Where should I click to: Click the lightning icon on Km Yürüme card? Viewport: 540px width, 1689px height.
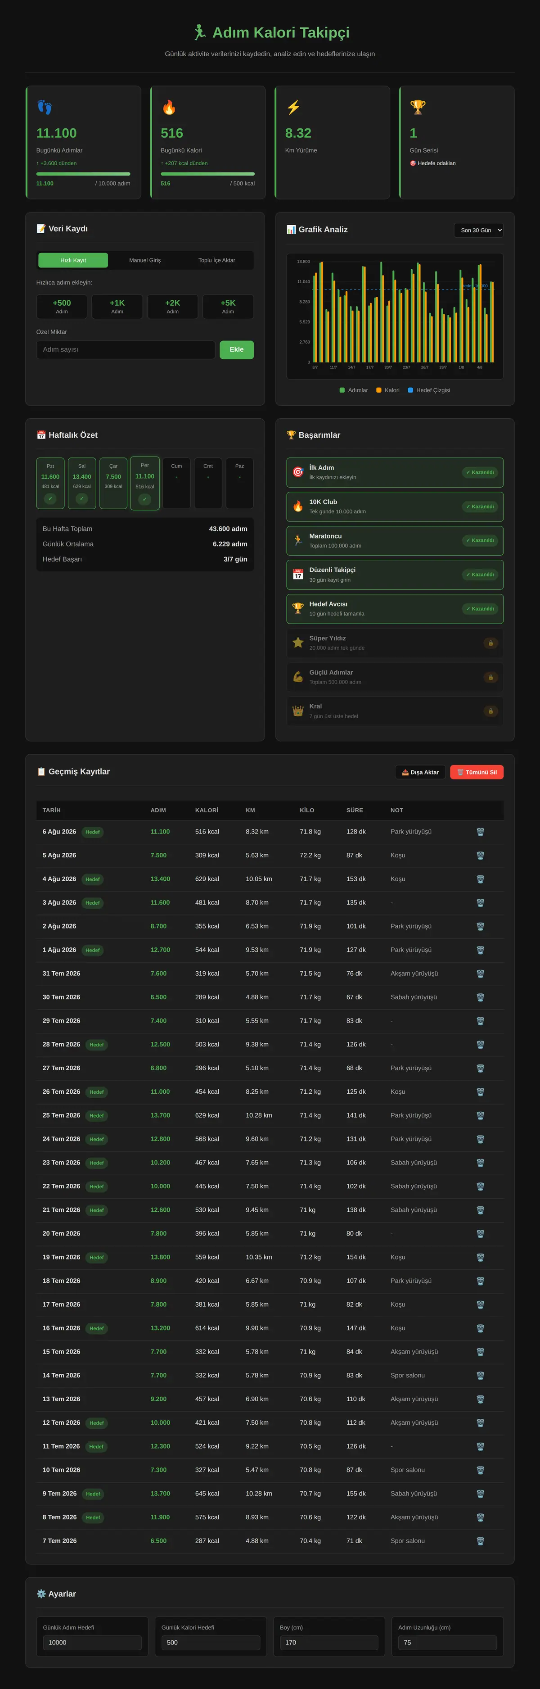pos(293,107)
